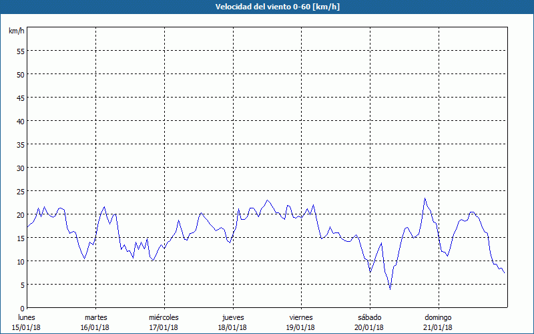
Task: Click the km/h unit label
Action: [x=16, y=31]
